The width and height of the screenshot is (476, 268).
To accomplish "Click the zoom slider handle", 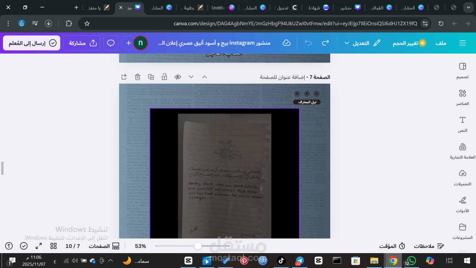I will [198, 246].
